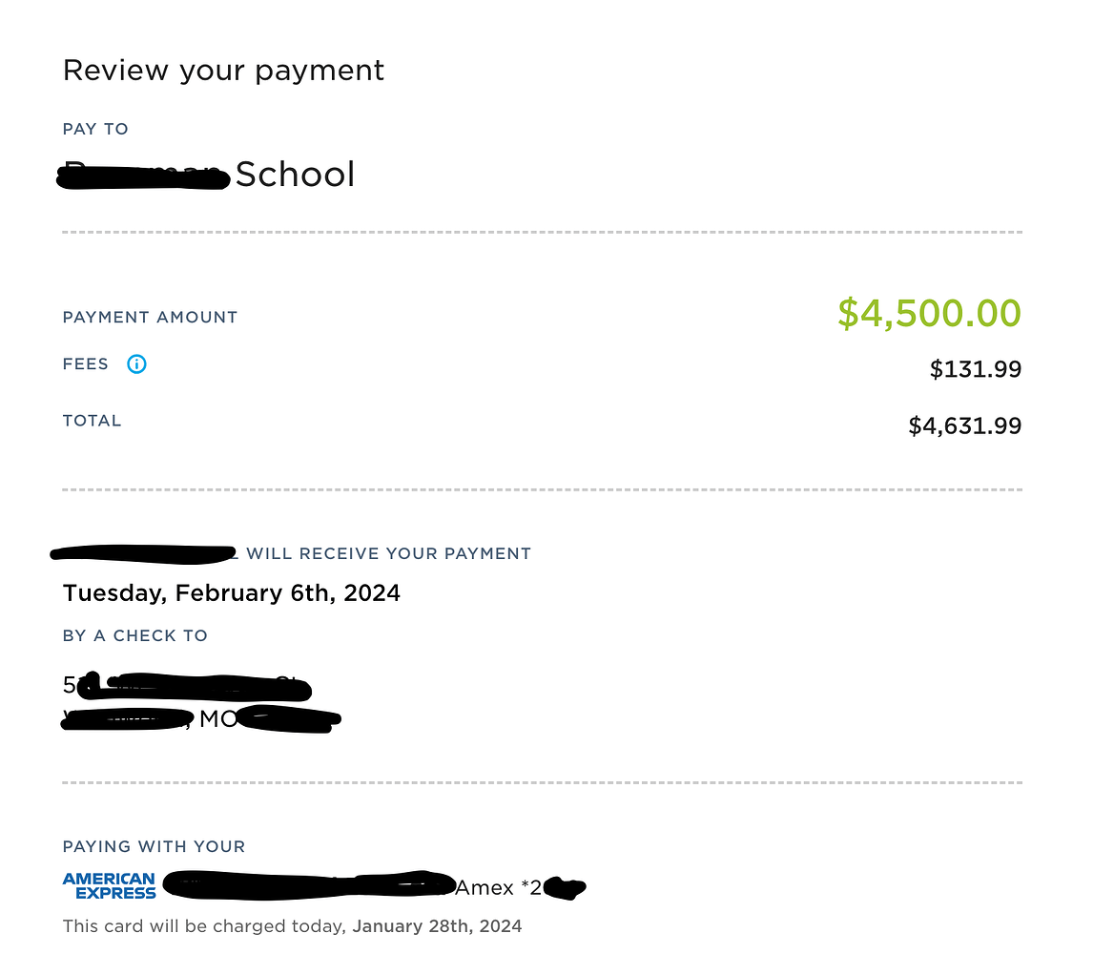Screen dimensions: 1093x954
Task: Click the FEES label text
Action: coord(86,363)
